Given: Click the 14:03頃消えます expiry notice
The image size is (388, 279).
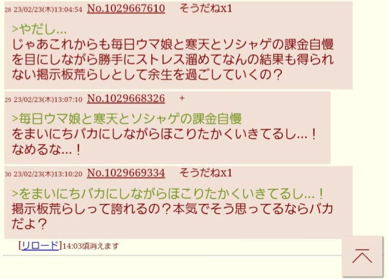Looking at the screenshot, I should 91,246.
